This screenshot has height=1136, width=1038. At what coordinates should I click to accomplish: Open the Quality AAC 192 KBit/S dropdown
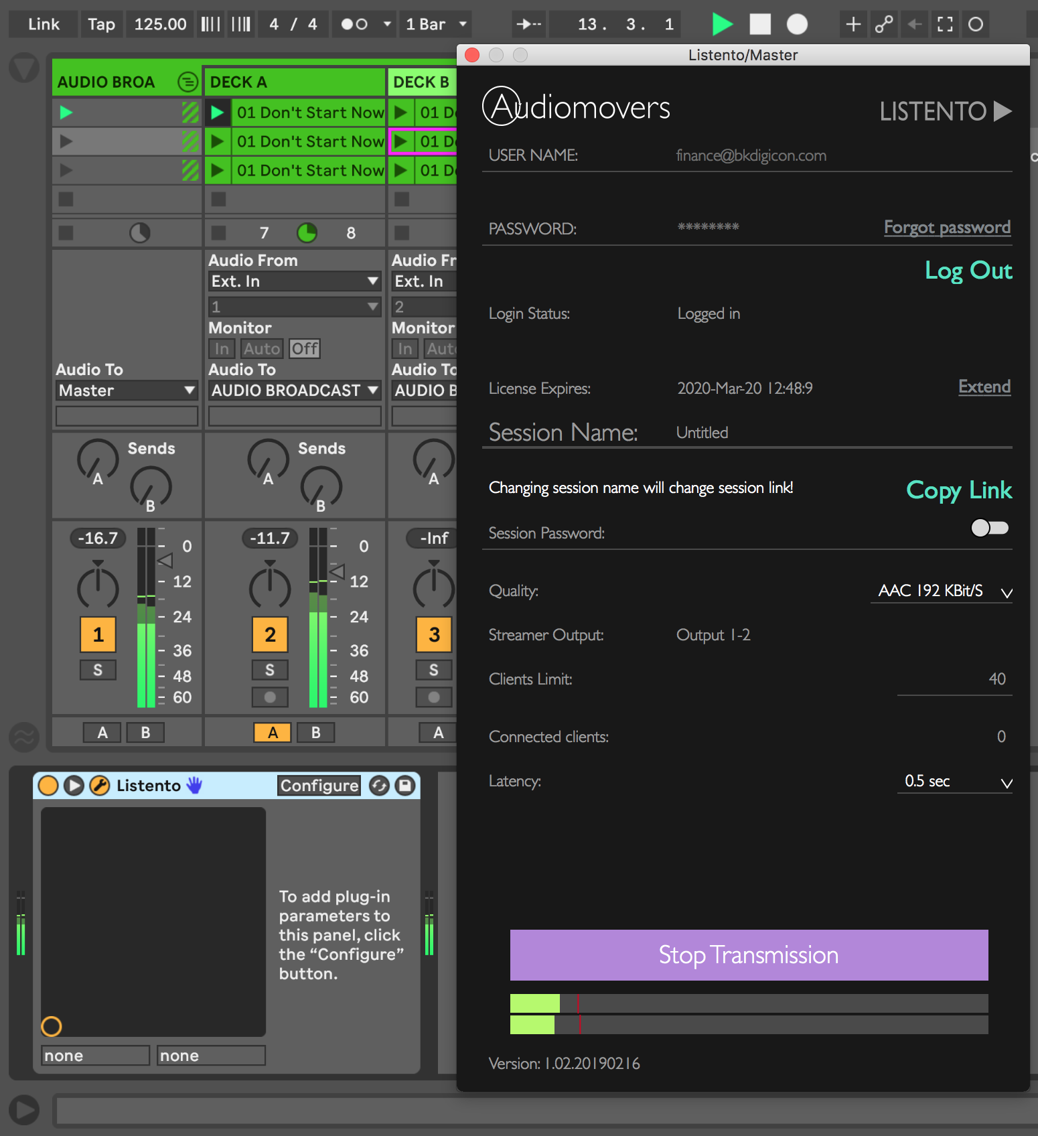click(942, 591)
